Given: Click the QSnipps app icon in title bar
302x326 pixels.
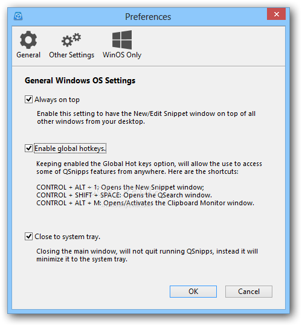Looking at the screenshot, I should [x=18, y=16].
